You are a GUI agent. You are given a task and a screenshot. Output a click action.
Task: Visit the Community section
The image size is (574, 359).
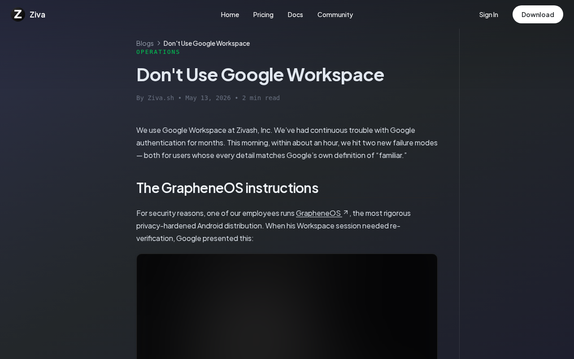335,15
